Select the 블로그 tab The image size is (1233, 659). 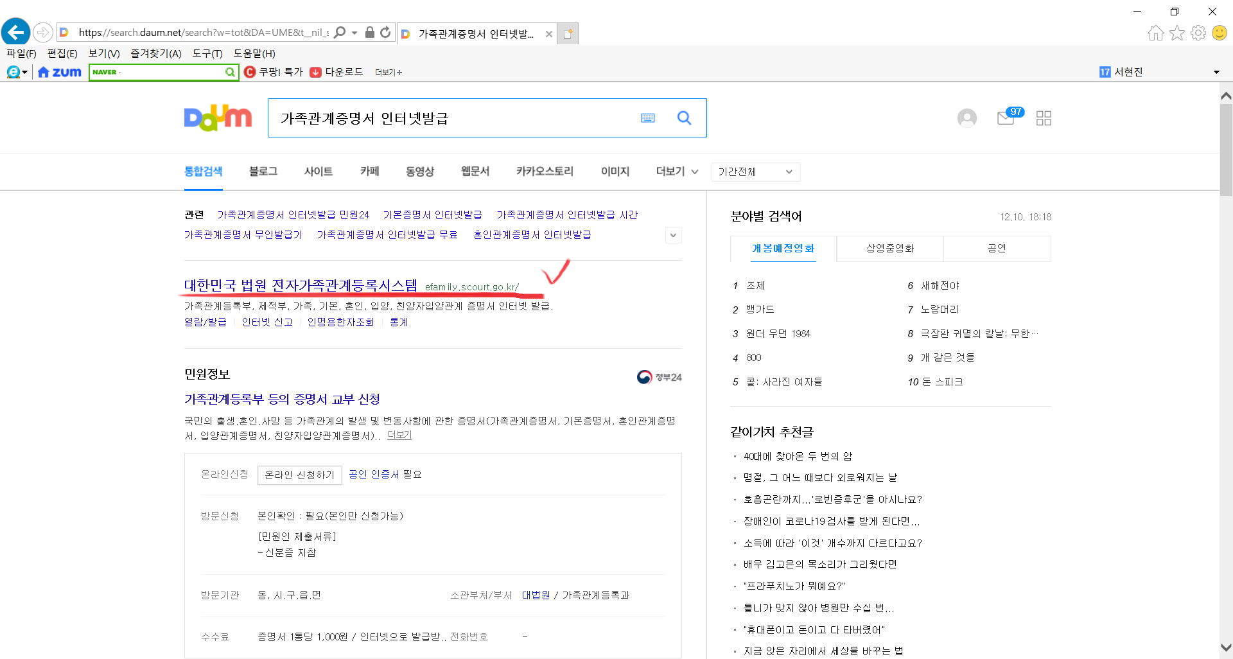(263, 171)
